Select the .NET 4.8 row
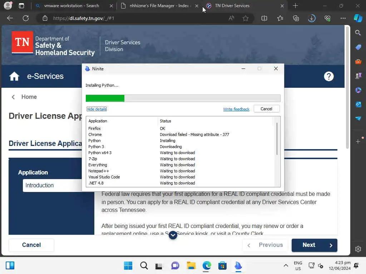This screenshot has width=366, height=274. 180,183
